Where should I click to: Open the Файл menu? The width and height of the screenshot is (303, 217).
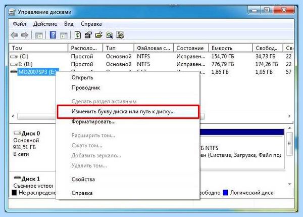(x=19, y=24)
